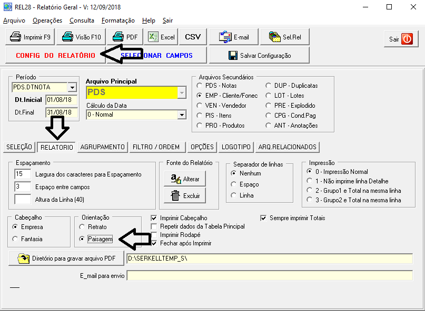Screen dimensions: 425x311
Task: Click the Dt.Inicial date field
Action: [62, 100]
